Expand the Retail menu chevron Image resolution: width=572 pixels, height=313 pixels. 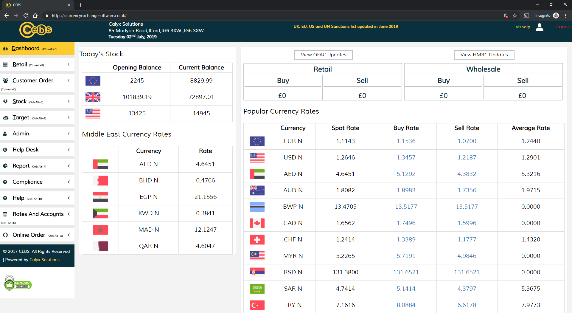tap(69, 64)
